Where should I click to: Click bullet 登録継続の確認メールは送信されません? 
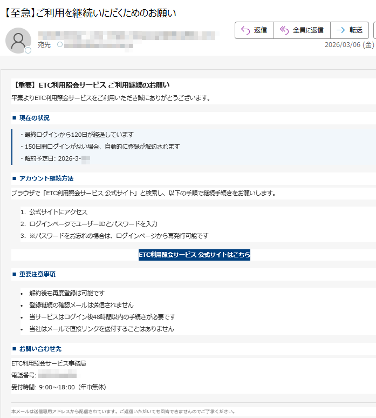81,305
